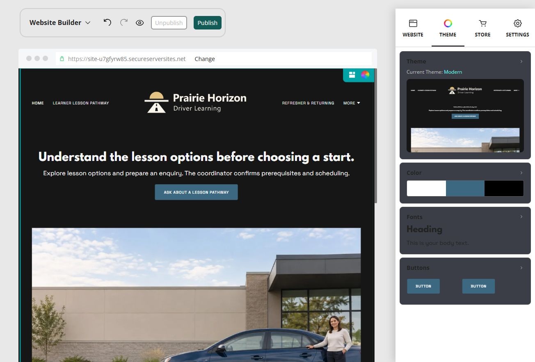Switch to the Theme tab
This screenshot has width=535, height=362.
448,28
